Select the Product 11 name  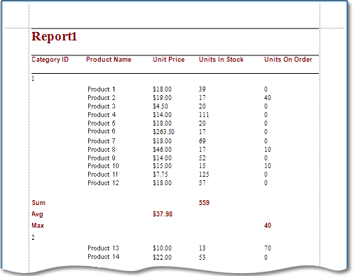tap(103, 175)
